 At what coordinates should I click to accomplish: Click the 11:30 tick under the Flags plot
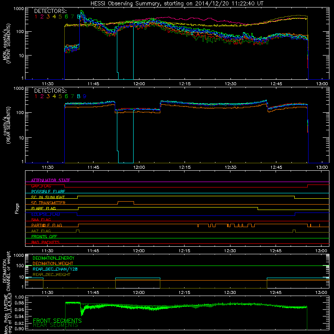[x=47, y=251]
